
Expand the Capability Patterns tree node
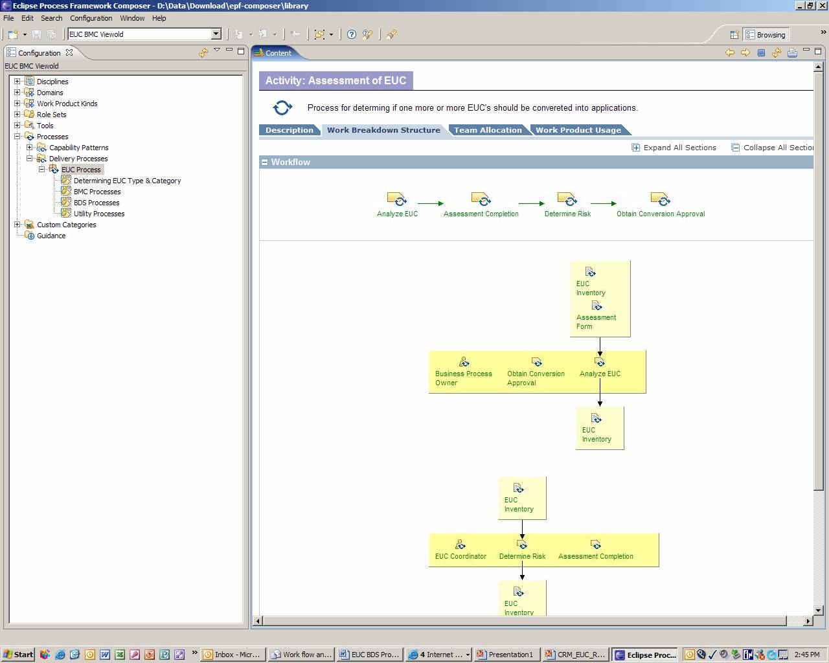click(30, 148)
